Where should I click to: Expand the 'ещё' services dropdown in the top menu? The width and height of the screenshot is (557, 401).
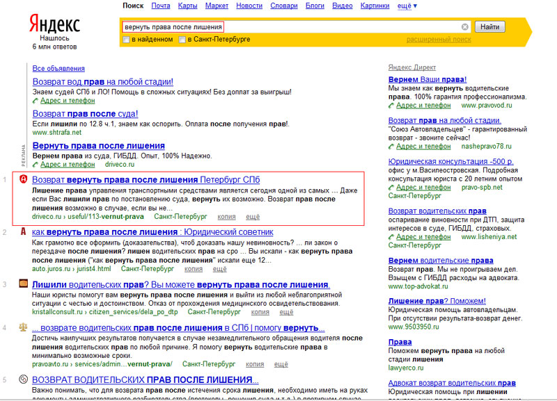click(407, 6)
